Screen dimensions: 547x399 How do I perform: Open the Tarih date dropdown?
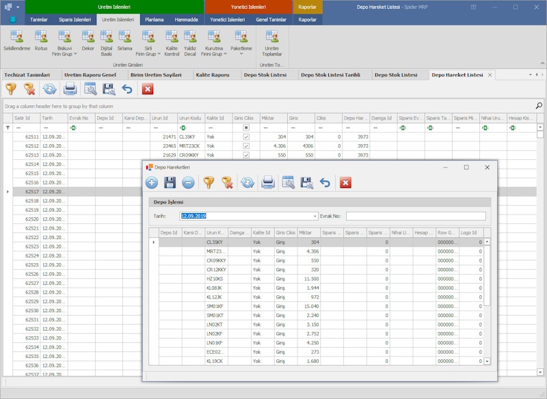tap(315, 216)
